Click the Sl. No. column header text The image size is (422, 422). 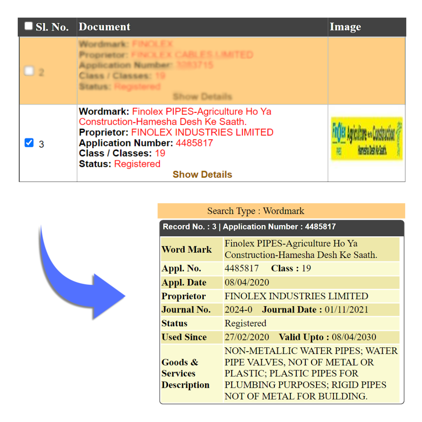point(52,28)
